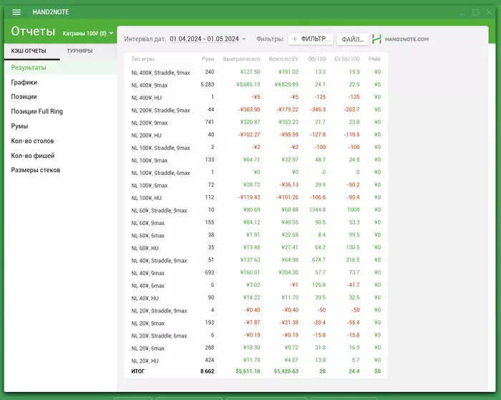
Task: Open the Графики report
Action: click(x=60, y=82)
